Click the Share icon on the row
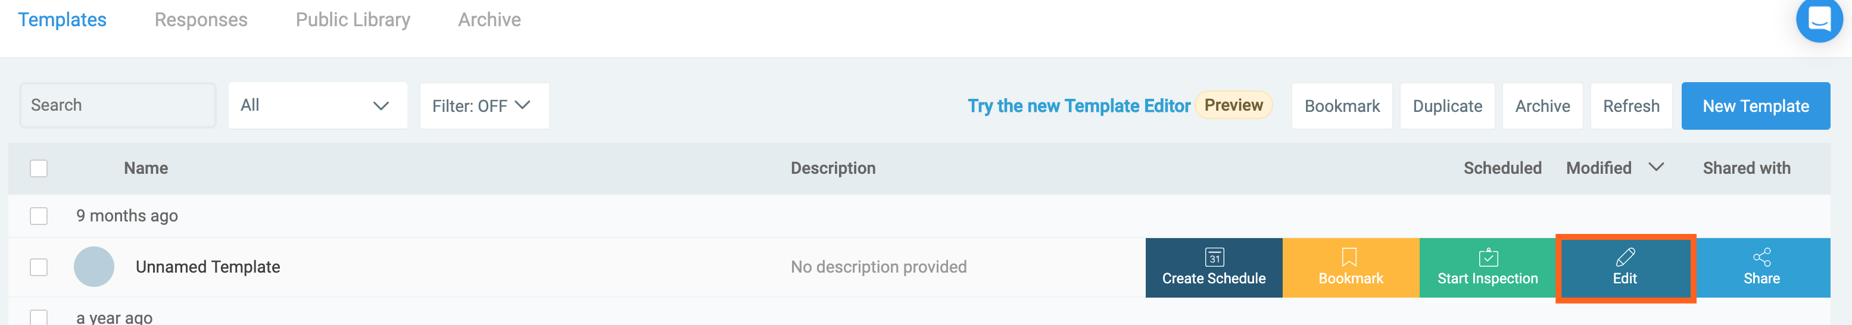Screen dimensions: 1852x325 1761,257
